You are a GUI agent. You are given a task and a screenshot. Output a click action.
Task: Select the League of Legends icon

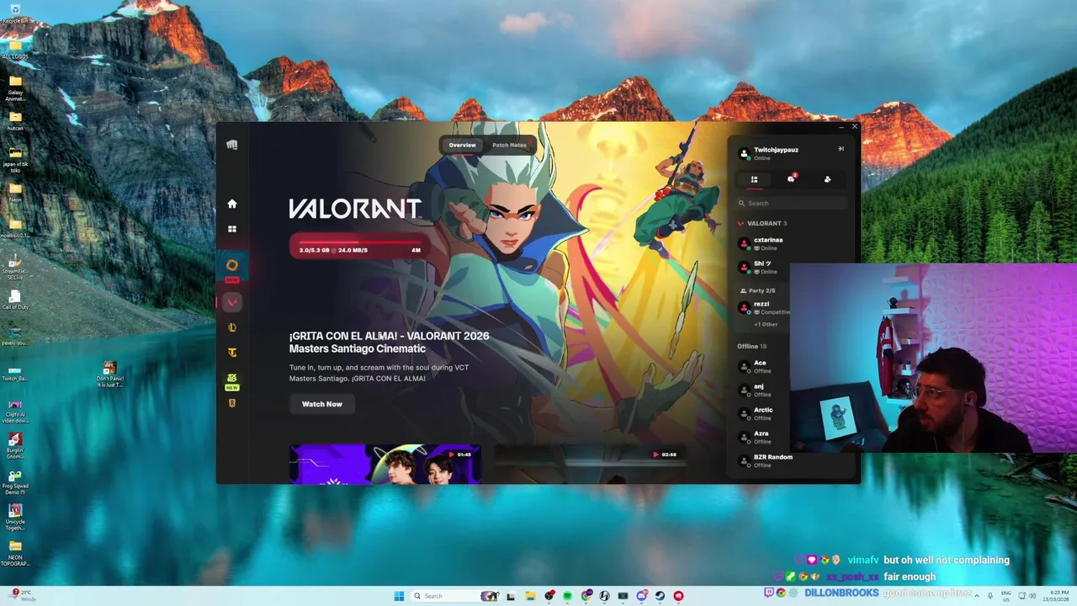pos(232,327)
